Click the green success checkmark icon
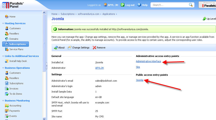 55,29
